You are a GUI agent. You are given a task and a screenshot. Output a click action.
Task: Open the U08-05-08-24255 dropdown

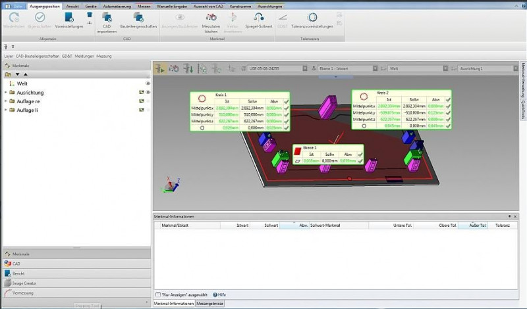(x=305, y=68)
